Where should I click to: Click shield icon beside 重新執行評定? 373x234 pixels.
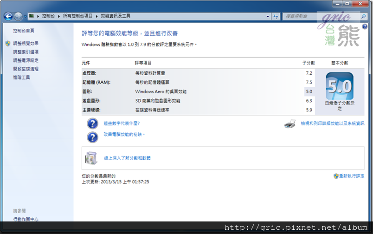(x=336, y=176)
